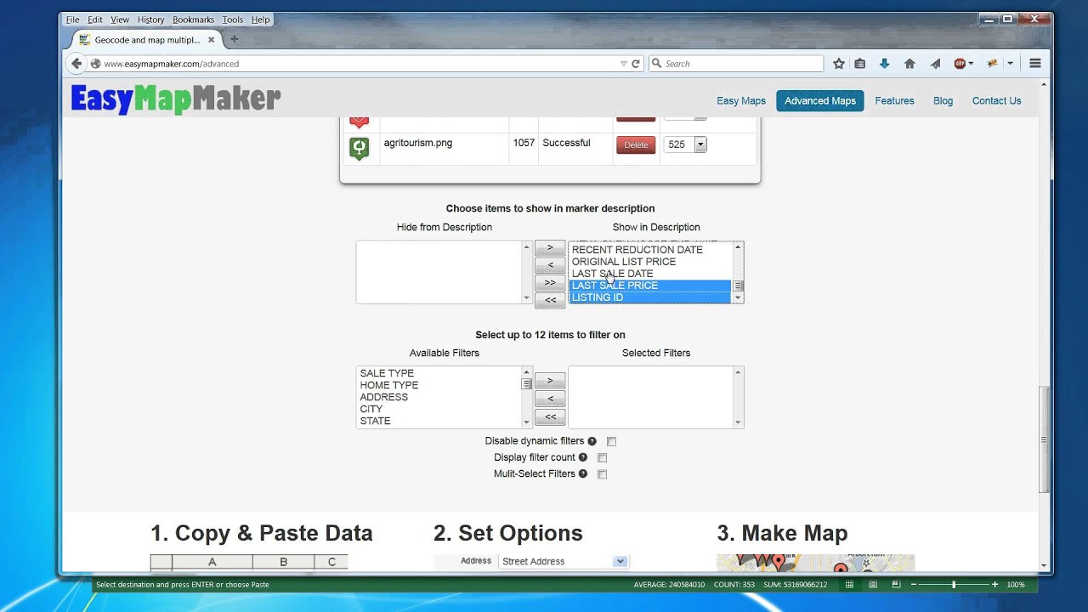The width and height of the screenshot is (1088, 612).
Task: Check the Display filter count box
Action: (602, 458)
